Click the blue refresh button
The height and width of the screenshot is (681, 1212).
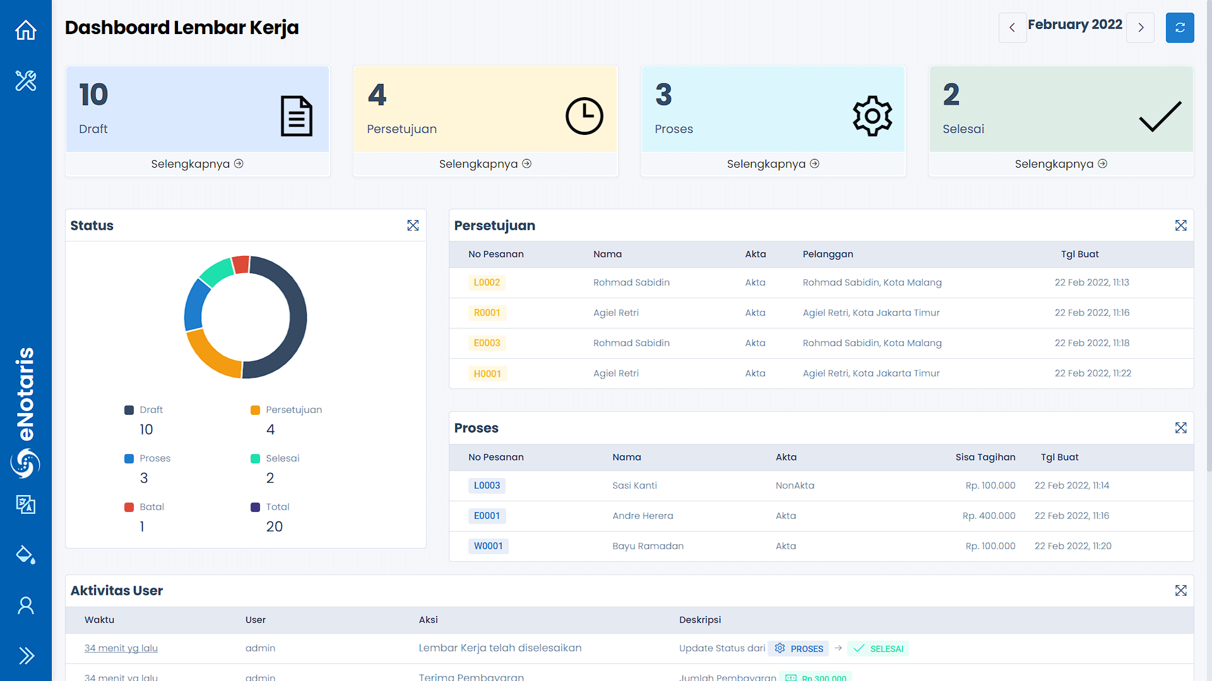[1180, 28]
